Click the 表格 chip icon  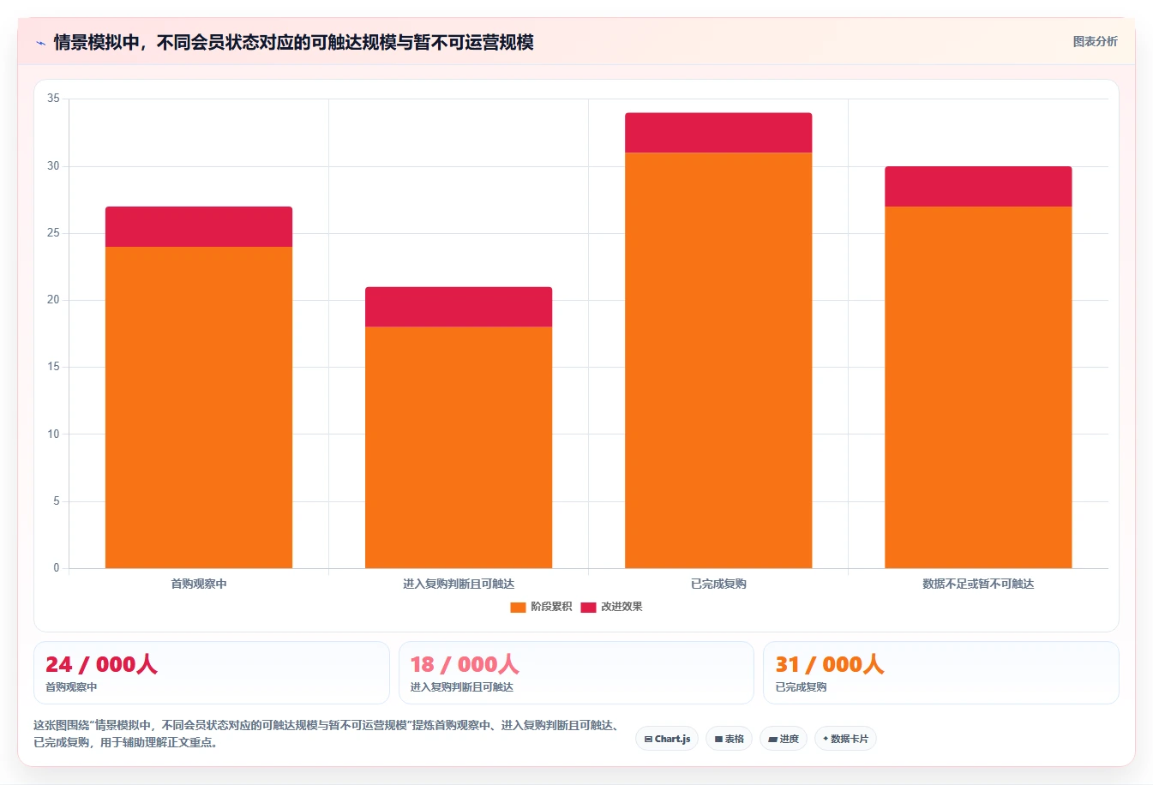click(x=718, y=739)
